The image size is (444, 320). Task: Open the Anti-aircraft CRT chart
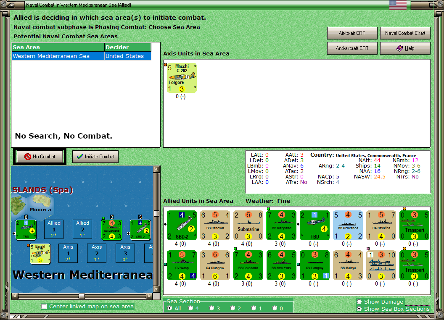pyautogui.click(x=352, y=48)
